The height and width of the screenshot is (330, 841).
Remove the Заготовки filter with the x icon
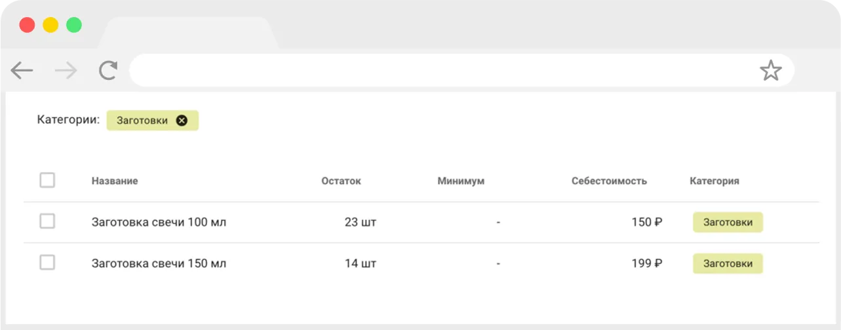click(x=182, y=120)
